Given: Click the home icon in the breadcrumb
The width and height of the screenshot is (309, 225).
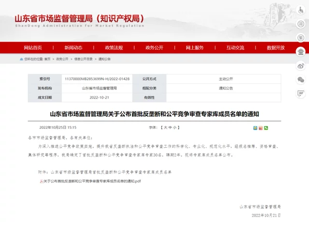Looking at the screenshot, I should [21, 59].
